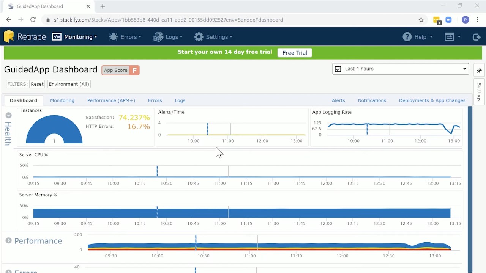Viewport: 486px width, 273px height.
Task: Click the App Score F grade badge
Action: 134,70
